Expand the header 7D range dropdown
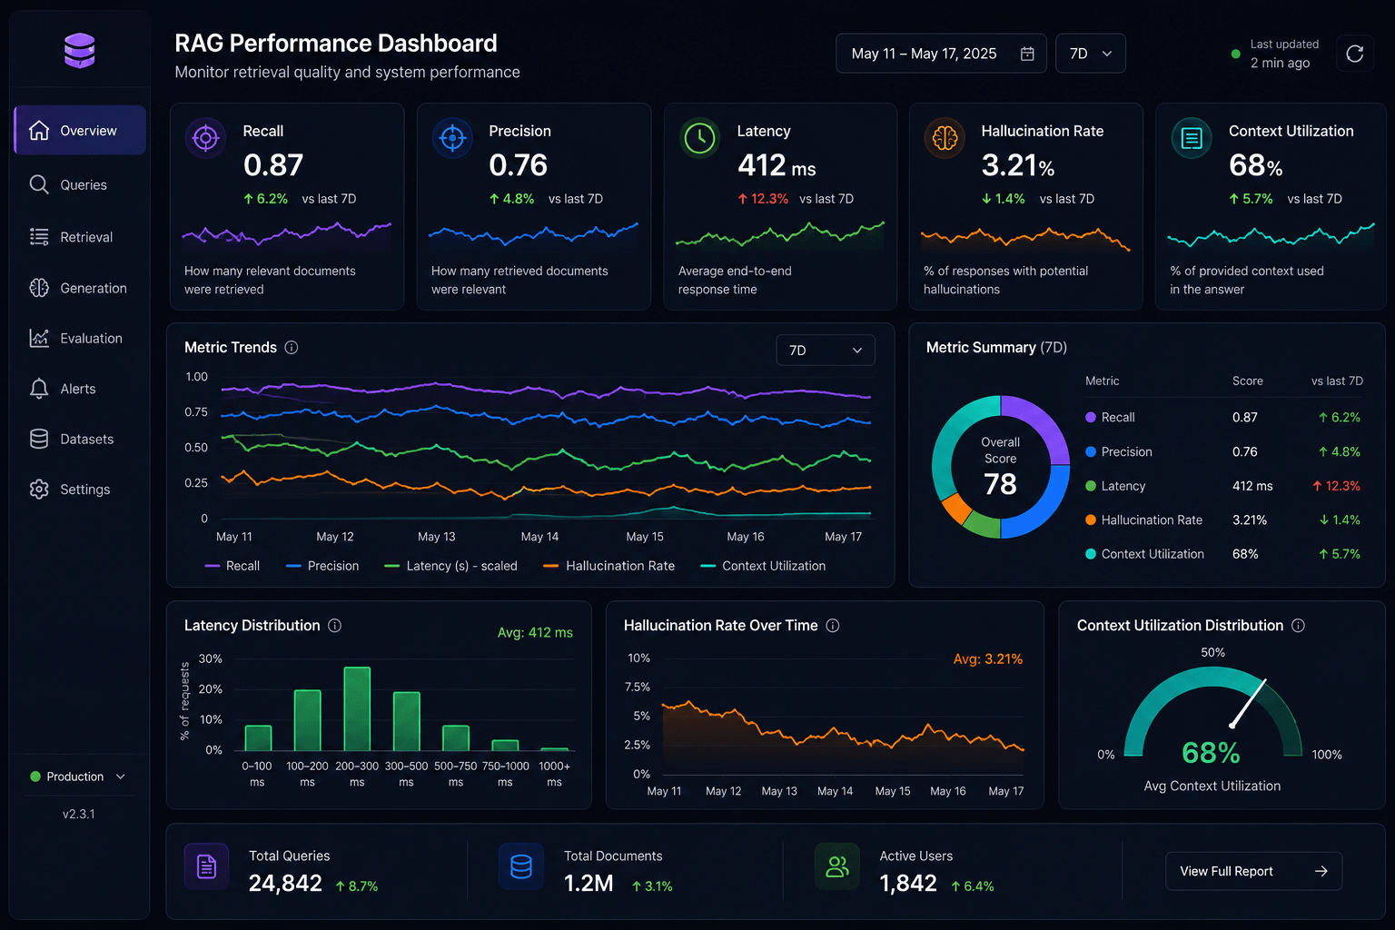1395x930 pixels. (x=1091, y=54)
